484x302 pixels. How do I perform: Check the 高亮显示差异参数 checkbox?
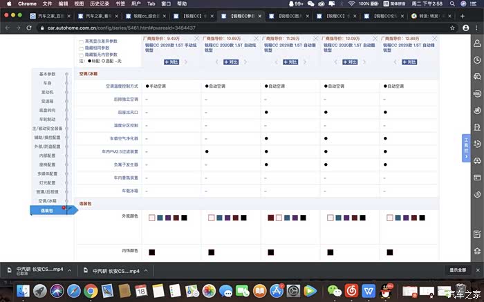(82, 41)
